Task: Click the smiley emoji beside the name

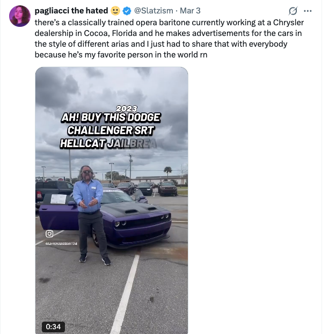Action: [115, 11]
